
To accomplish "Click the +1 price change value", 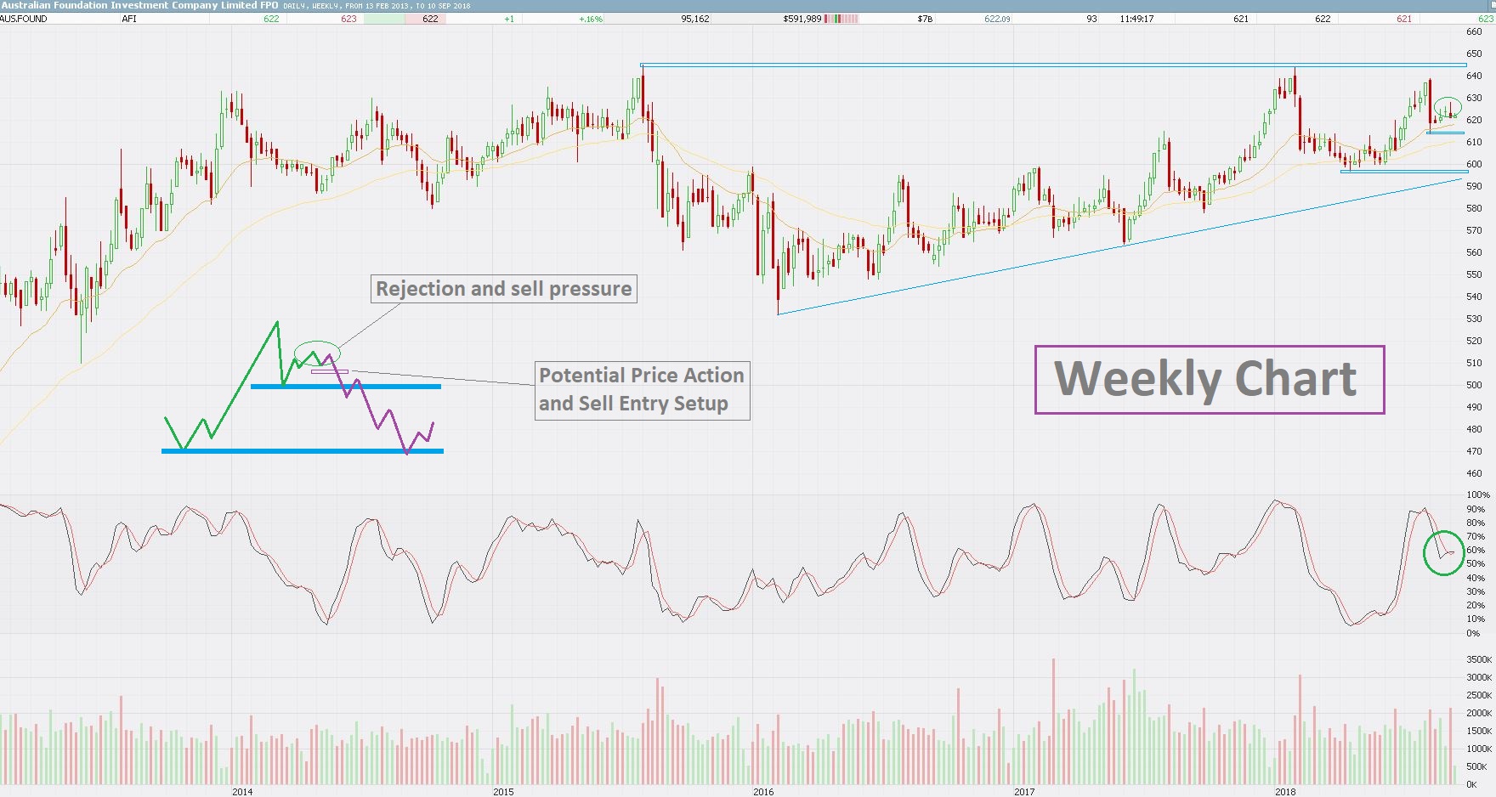I will 509,19.
